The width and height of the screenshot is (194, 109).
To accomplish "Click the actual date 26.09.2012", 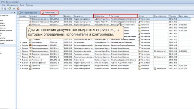I will tap(183, 51).
